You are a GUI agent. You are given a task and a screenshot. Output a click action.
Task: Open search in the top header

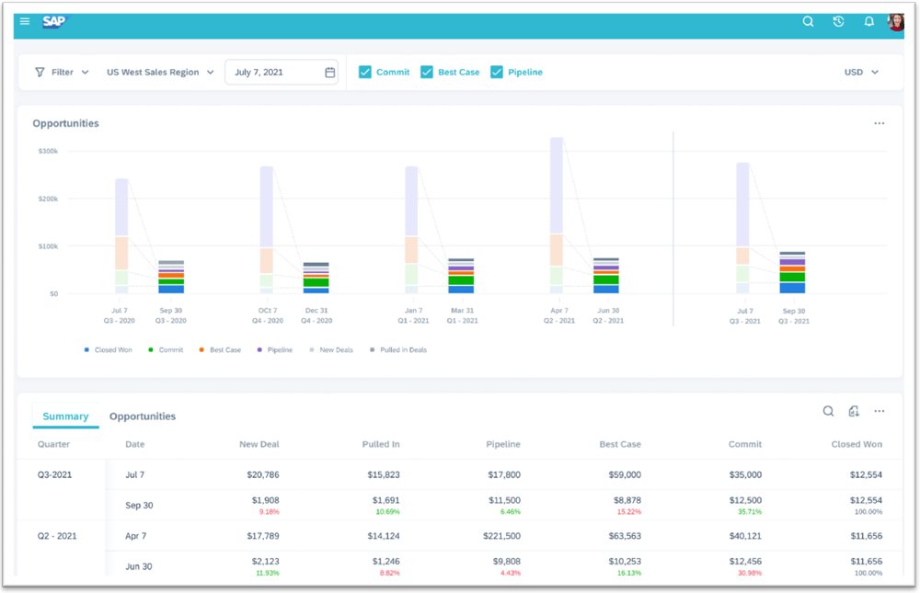[x=808, y=22]
